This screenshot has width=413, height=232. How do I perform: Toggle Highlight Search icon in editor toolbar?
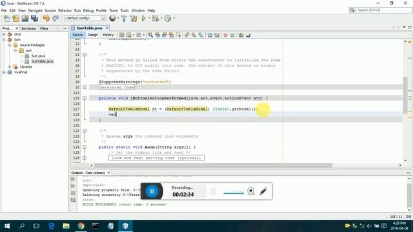point(172,35)
